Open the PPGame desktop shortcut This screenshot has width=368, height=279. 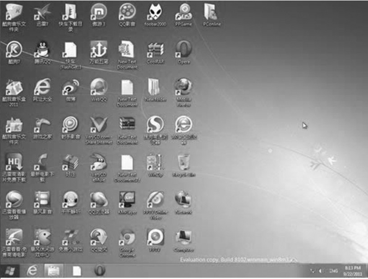click(x=184, y=15)
